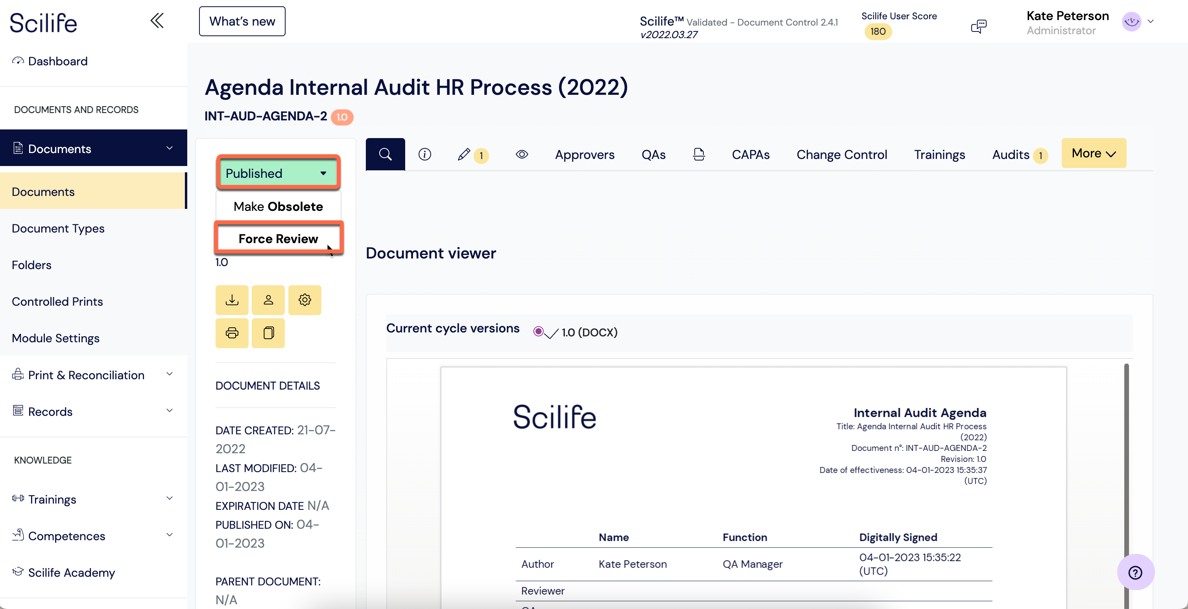Click the Kate Peterson avatar icon
The width and height of the screenshot is (1188, 609).
[x=1131, y=21]
